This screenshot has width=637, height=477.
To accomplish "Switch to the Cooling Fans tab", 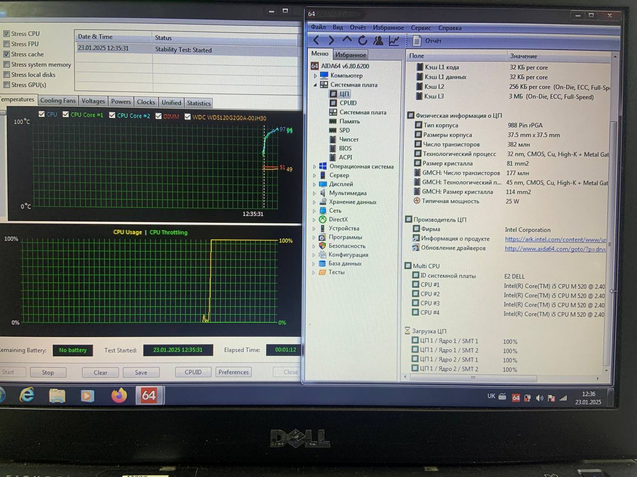I will pos(58,100).
